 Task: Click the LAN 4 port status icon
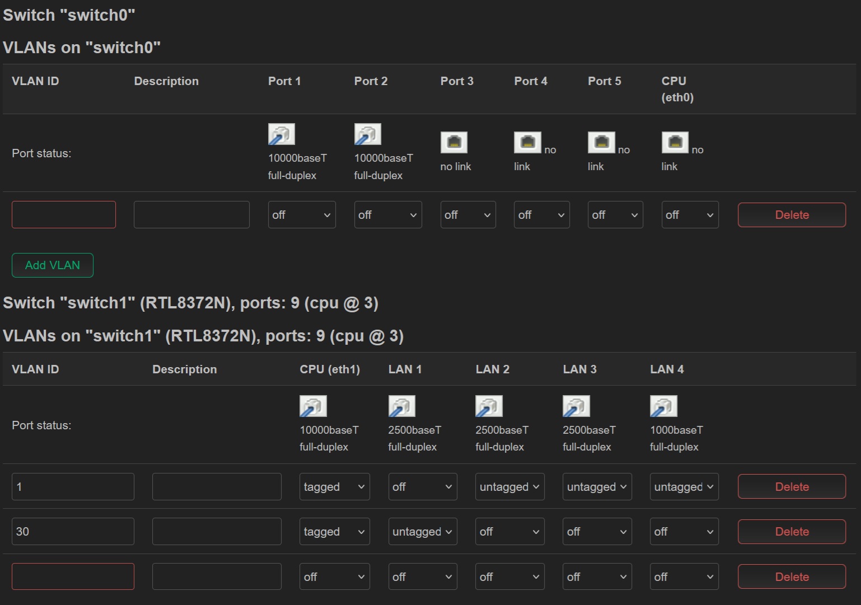[663, 406]
